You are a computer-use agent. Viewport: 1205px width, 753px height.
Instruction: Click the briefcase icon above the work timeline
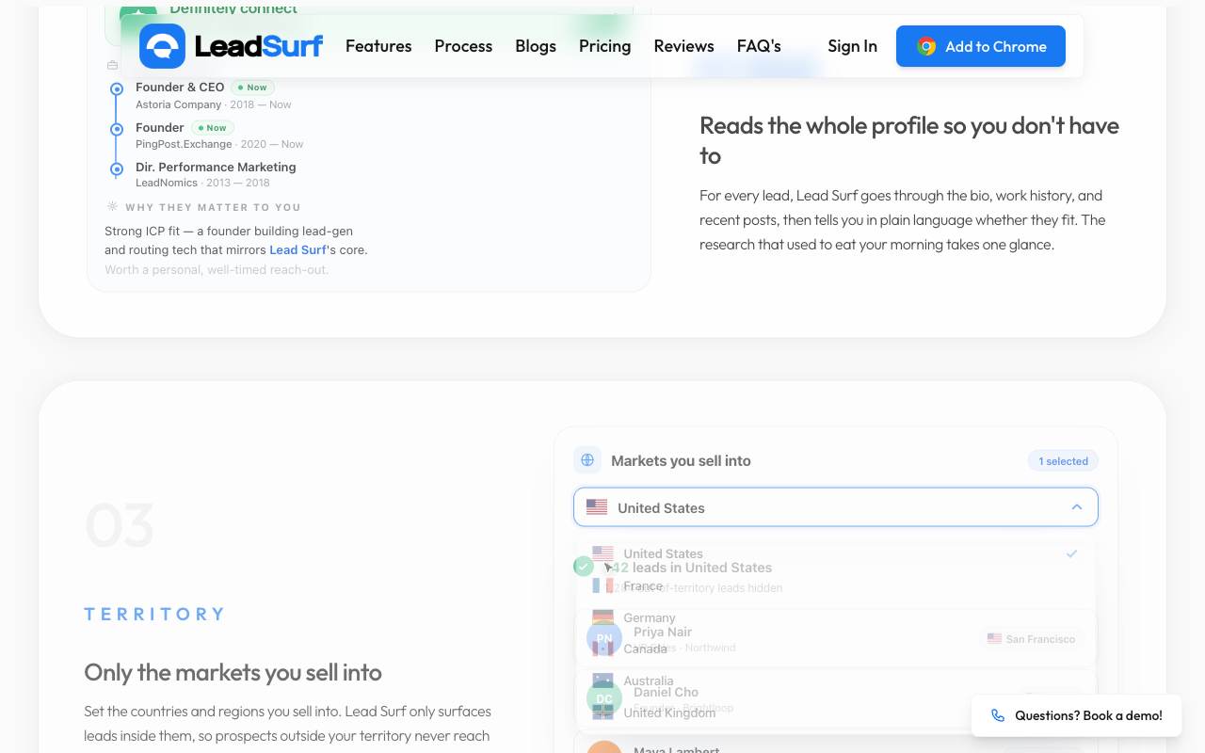coord(112,65)
